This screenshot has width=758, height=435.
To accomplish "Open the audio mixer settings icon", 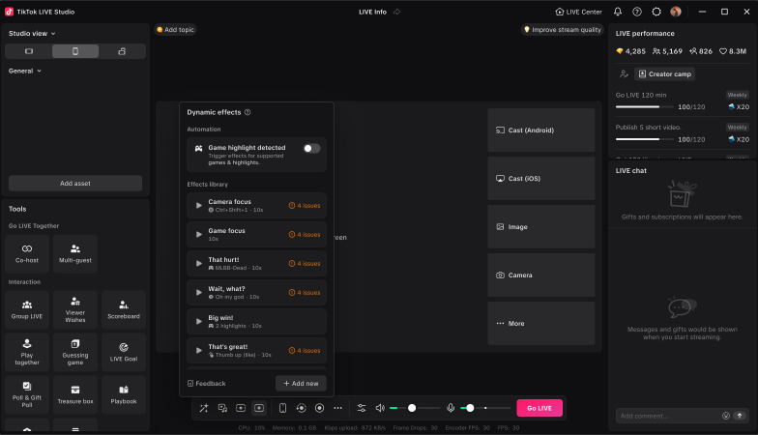I will [362, 408].
